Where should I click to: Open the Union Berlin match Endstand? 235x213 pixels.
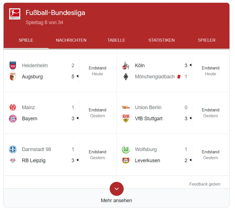(x=211, y=110)
